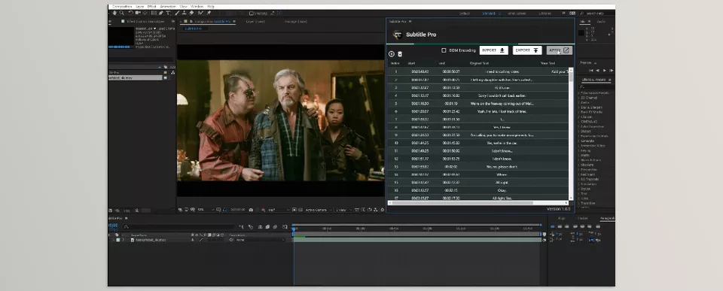Open the workspace overflow chevrons
Screen dimensions: 723x291
tap(563, 14)
